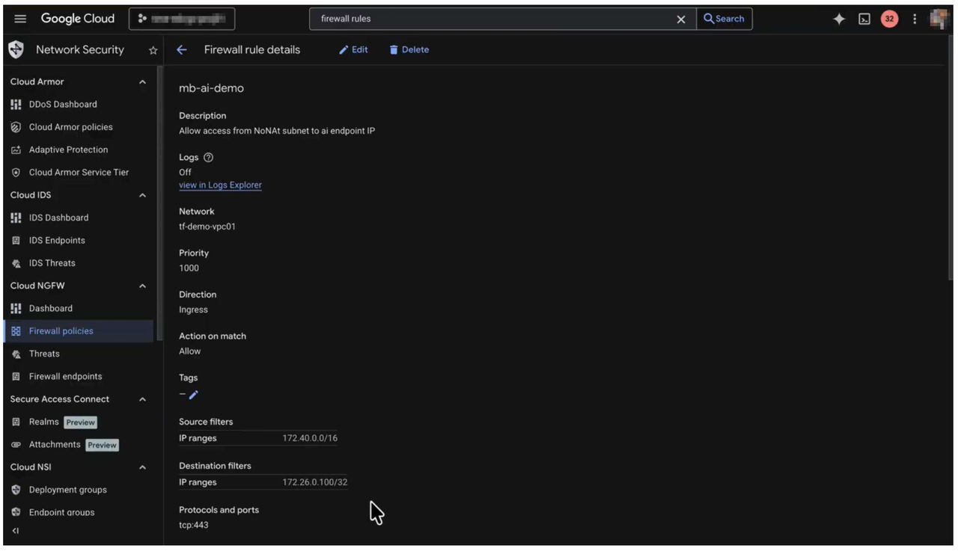Open the three-dot settings menu
This screenshot has height=551, width=958.
tap(915, 19)
